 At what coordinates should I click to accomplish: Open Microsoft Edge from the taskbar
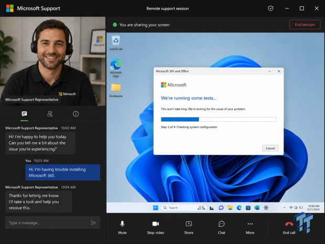point(239,208)
